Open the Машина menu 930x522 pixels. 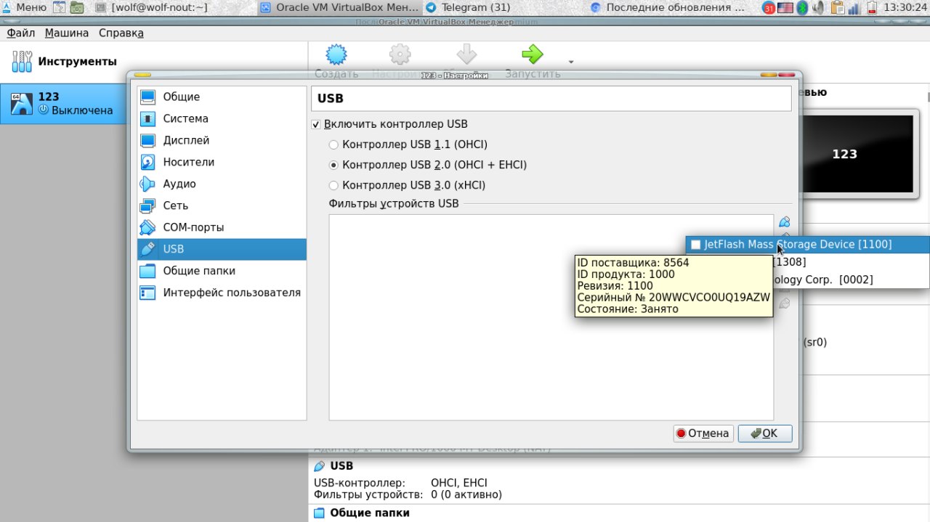[67, 33]
